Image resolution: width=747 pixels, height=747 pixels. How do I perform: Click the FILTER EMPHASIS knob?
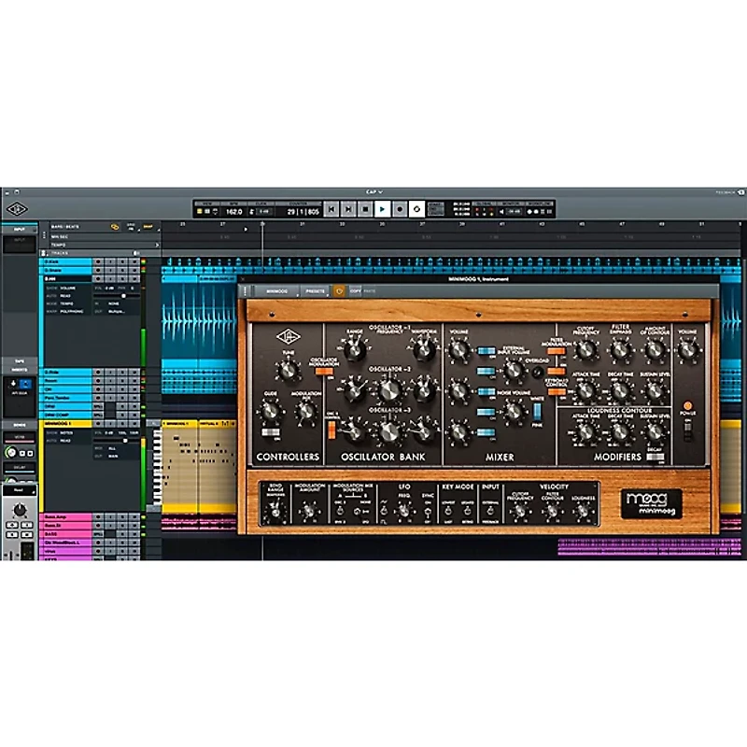(620, 349)
